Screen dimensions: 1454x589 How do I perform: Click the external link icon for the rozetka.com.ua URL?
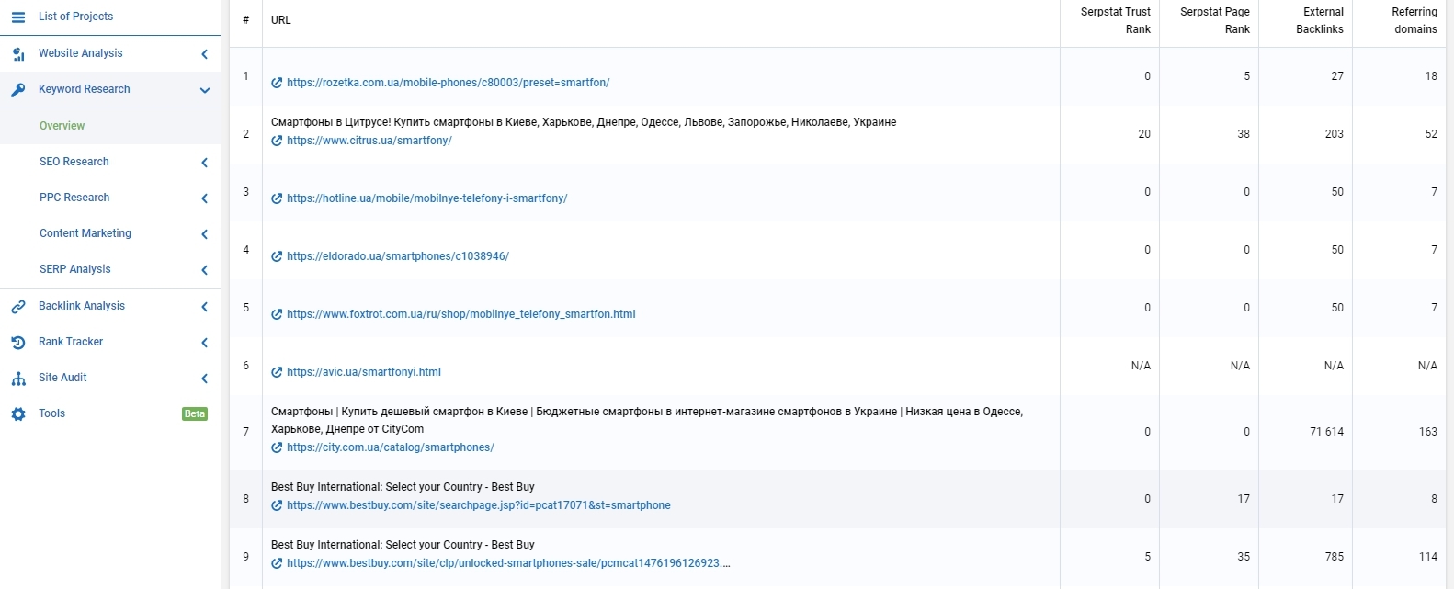point(277,83)
